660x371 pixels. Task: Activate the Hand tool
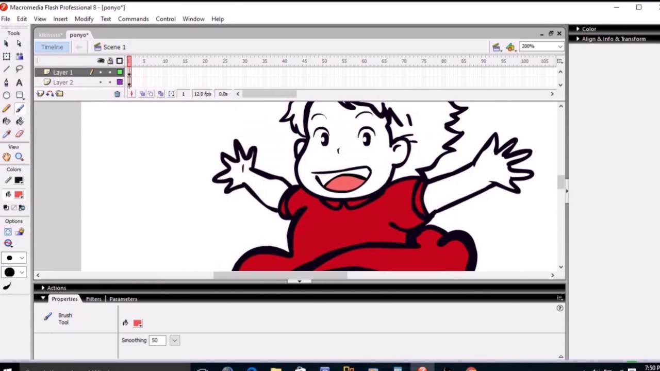click(x=7, y=157)
